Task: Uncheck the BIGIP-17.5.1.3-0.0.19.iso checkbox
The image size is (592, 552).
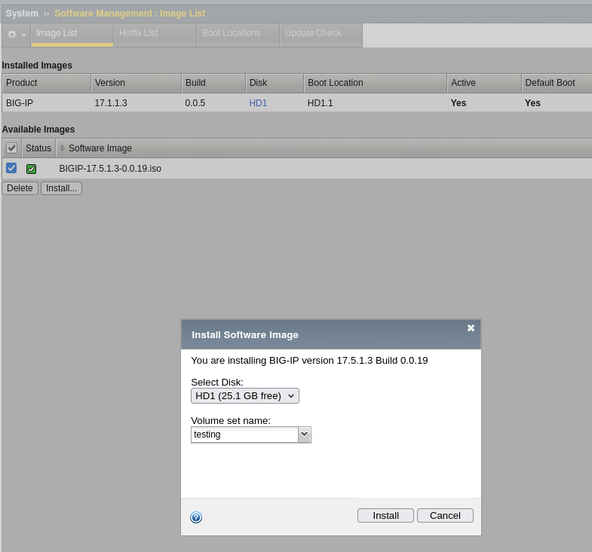Action: (11, 168)
